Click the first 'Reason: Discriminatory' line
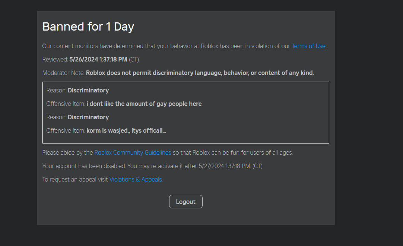 (x=77, y=91)
